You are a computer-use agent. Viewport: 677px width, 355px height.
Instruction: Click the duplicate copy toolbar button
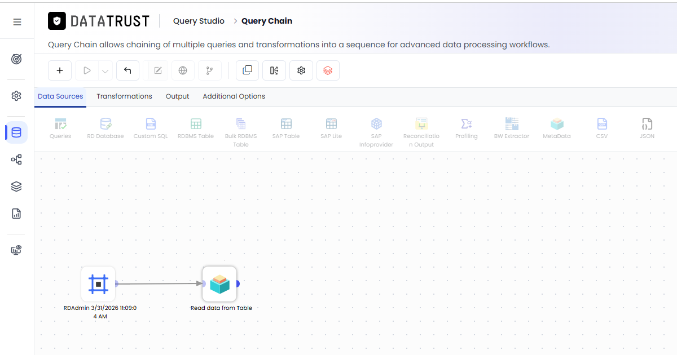(x=247, y=70)
